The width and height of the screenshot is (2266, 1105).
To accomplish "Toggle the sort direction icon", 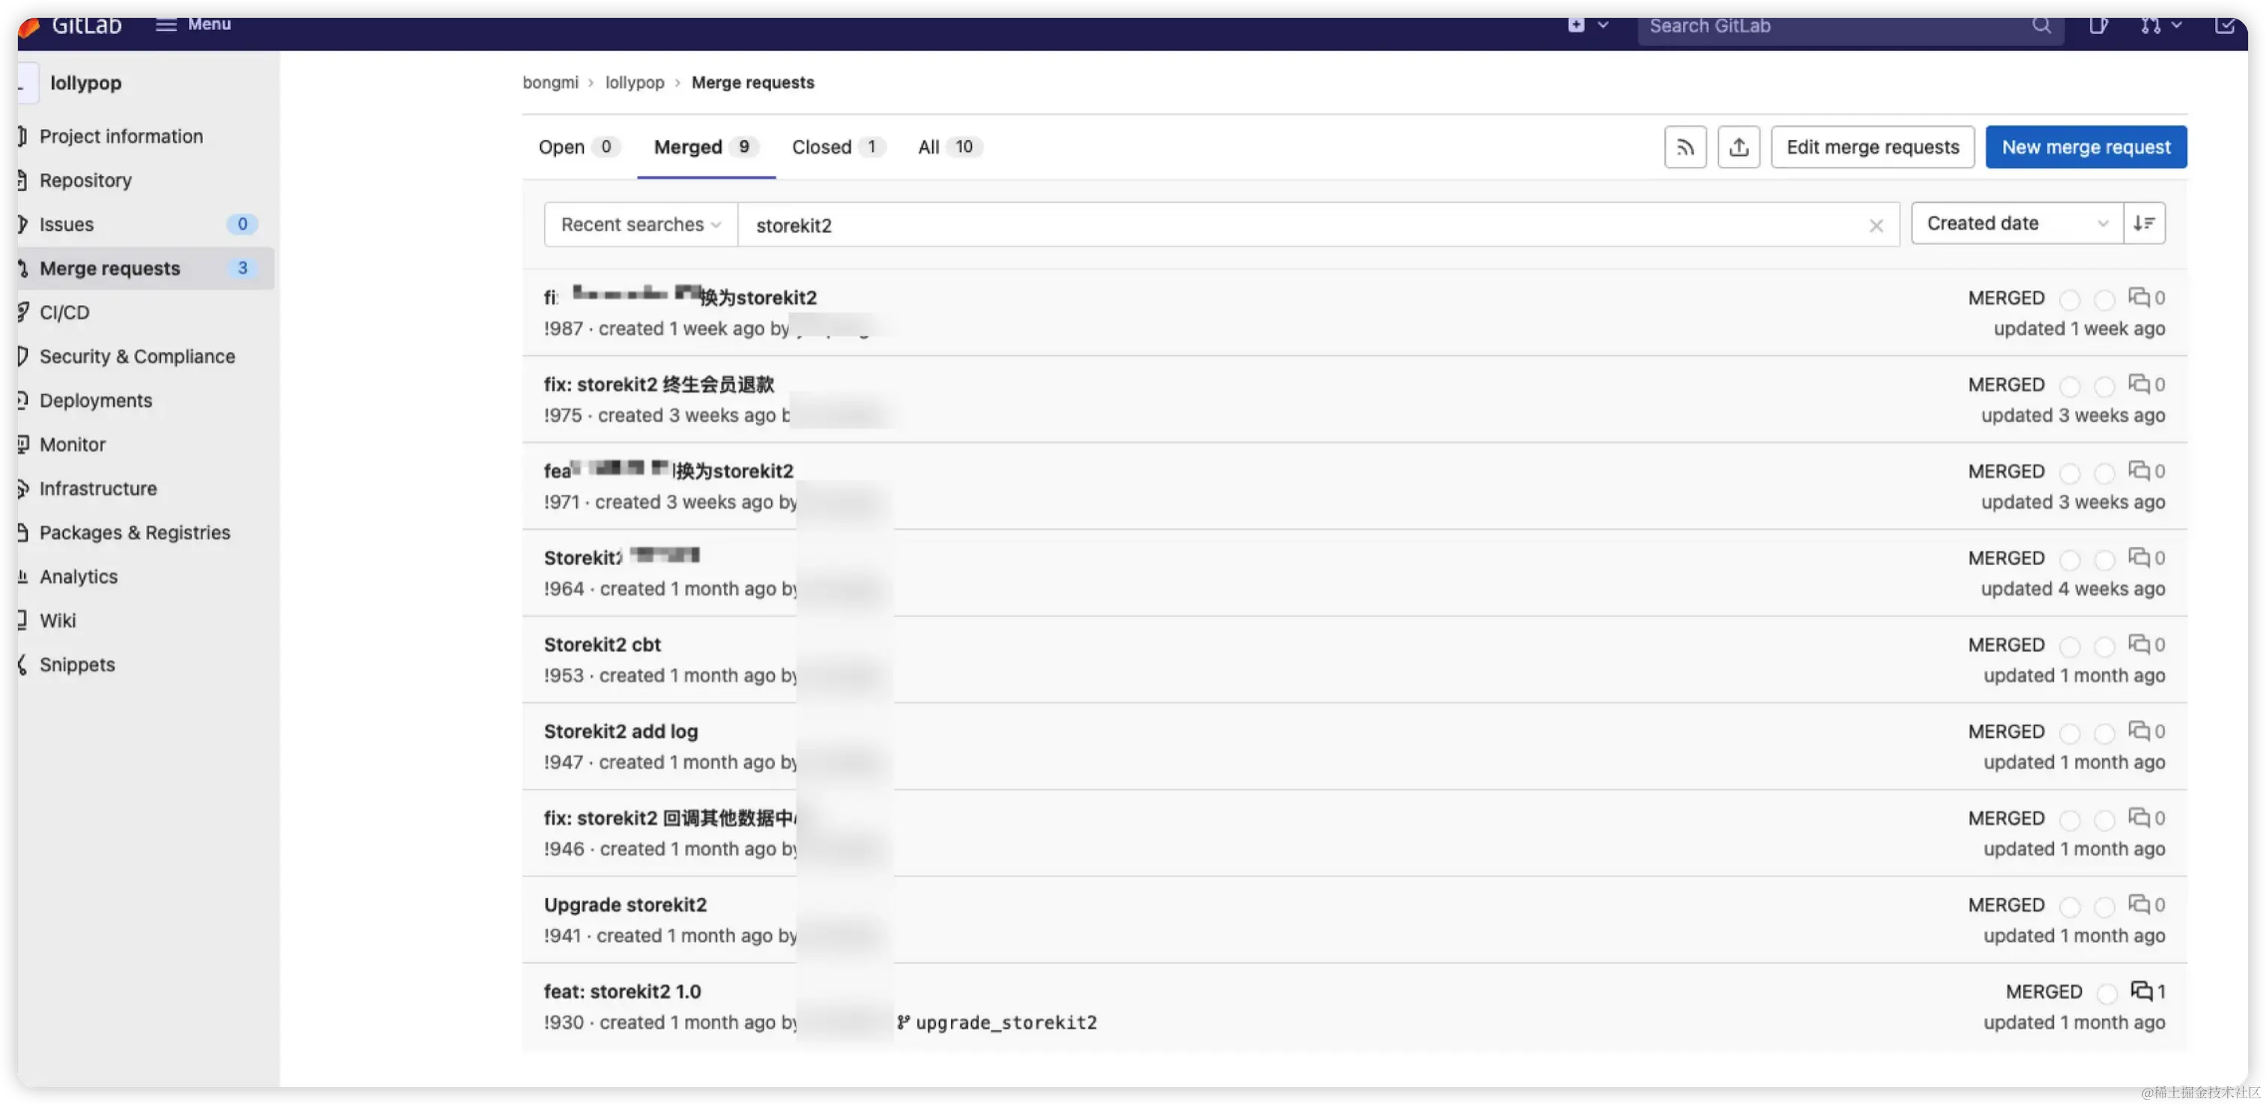I will [2145, 223].
